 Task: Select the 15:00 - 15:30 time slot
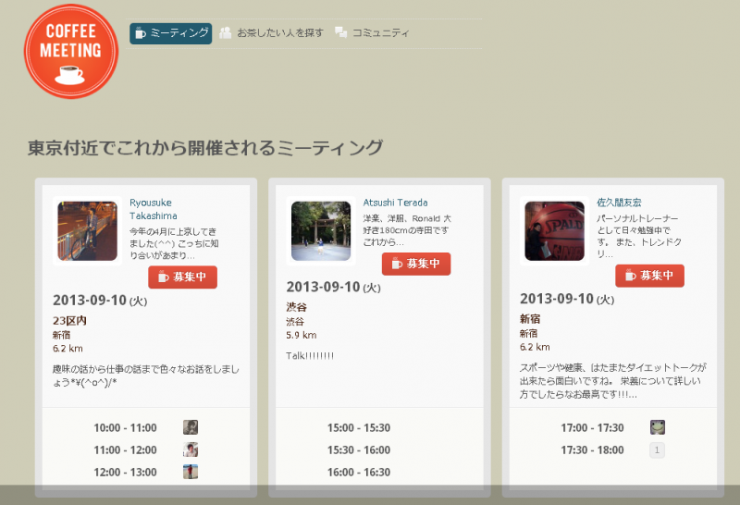pos(359,428)
